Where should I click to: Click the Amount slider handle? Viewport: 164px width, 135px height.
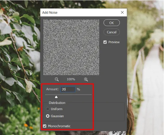(56, 97)
